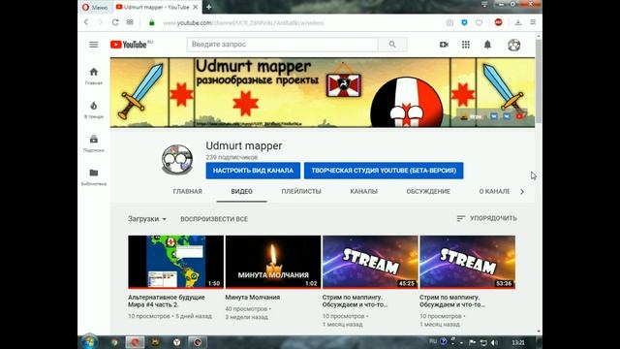Click НАСТРОИТЬ ВИД КАНАЛА button

253,171
